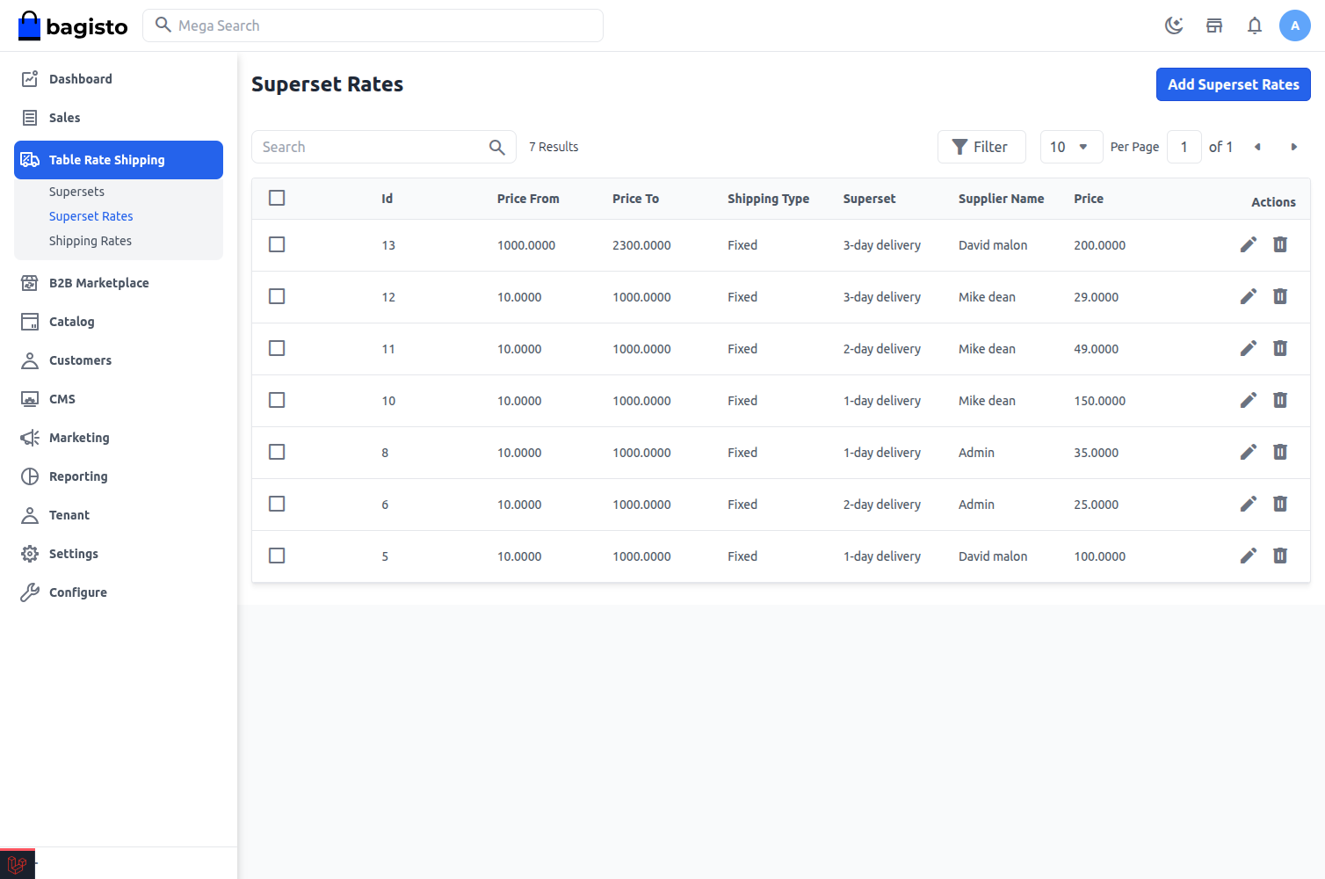Click the delete trash icon for row 5
The image size is (1325, 879).
(1280, 556)
